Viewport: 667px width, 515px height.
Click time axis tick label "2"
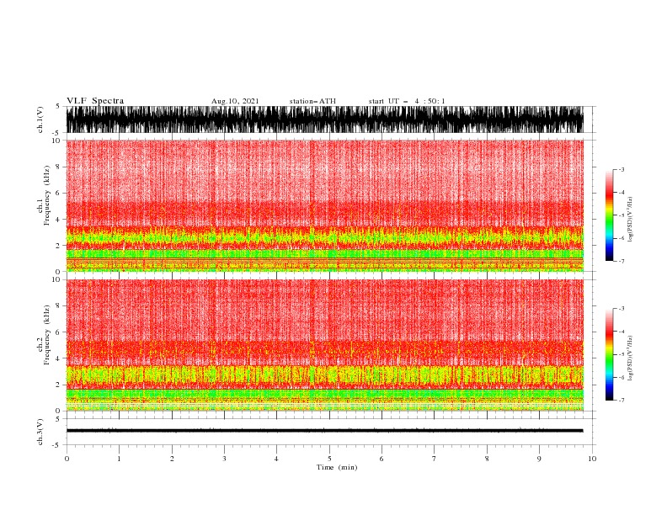point(172,459)
